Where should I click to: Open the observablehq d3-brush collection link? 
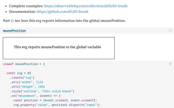85,6
